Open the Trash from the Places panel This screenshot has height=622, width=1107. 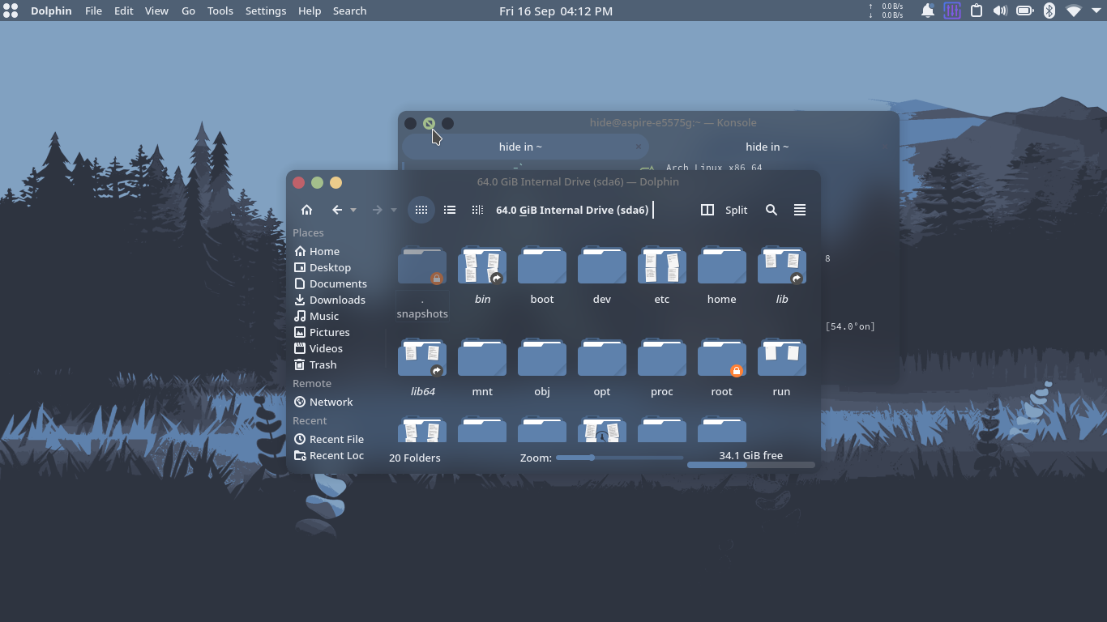(321, 364)
